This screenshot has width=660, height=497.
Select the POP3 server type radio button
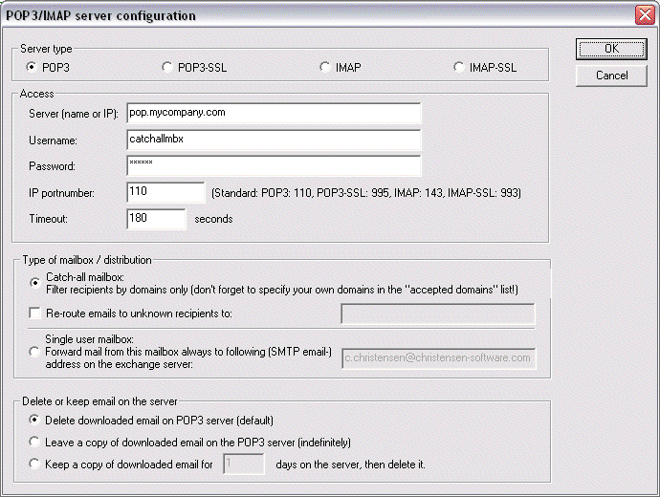point(32,67)
